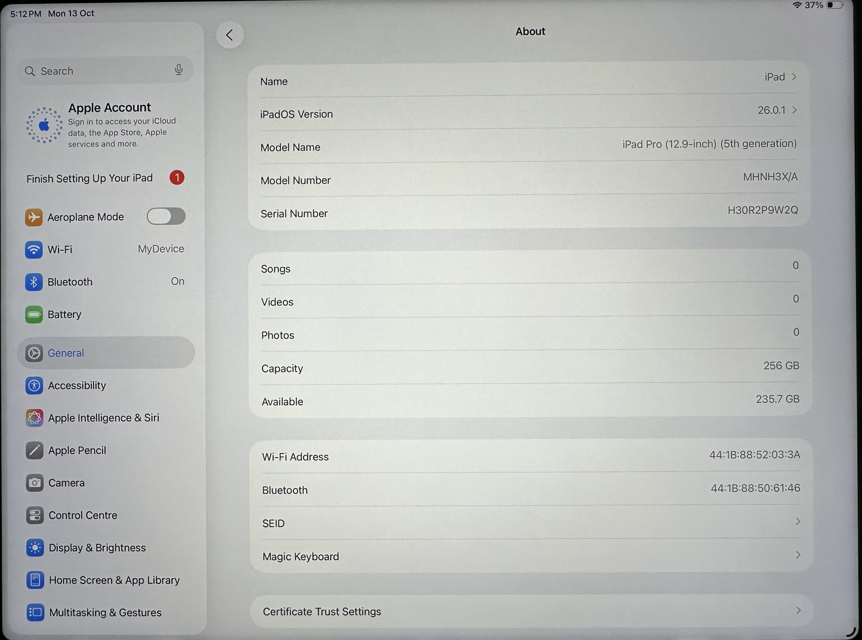Tap Finish Setting Up Your iPad

89,178
